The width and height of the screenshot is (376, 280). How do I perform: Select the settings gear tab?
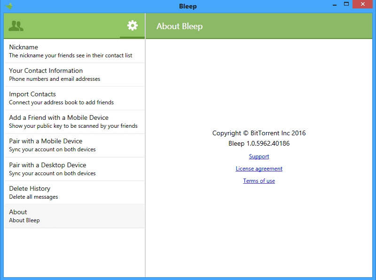tap(133, 25)
